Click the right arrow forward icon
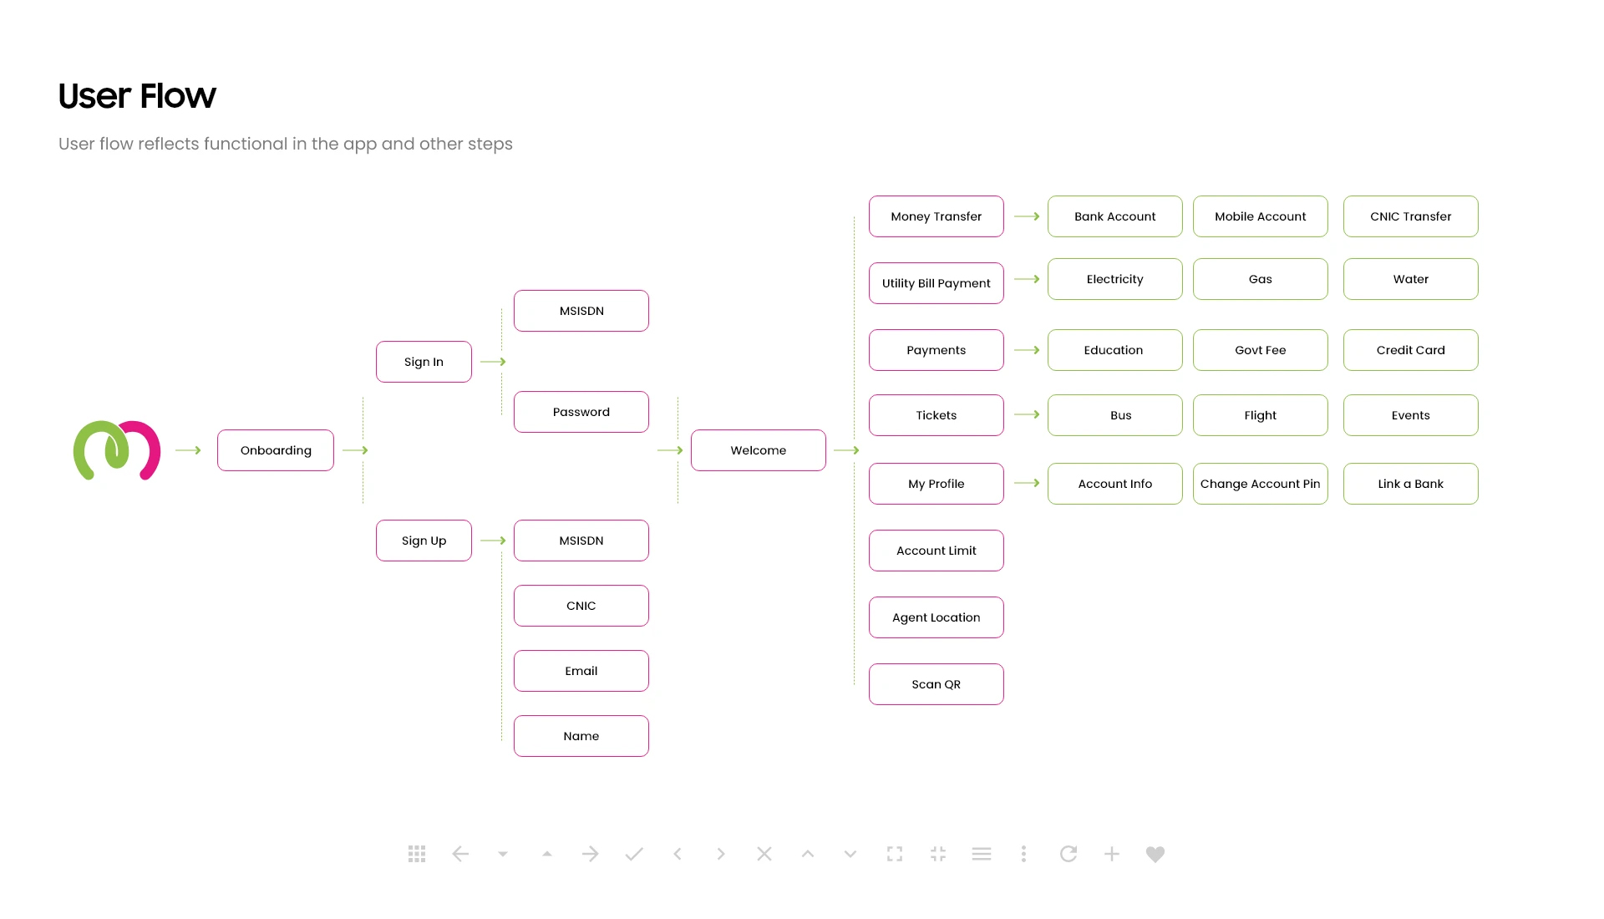The image size is (1604, 919). point(591,854)
